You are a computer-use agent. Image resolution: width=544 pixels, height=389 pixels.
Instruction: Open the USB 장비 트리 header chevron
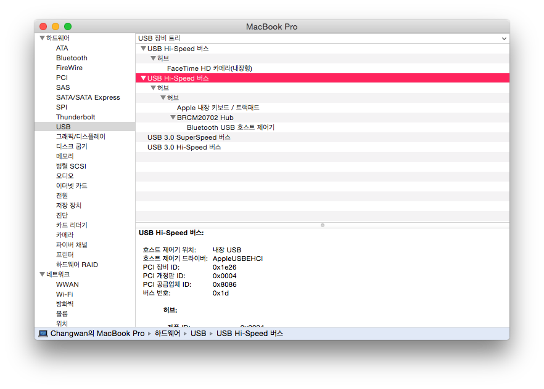click(x=504, y=38)
